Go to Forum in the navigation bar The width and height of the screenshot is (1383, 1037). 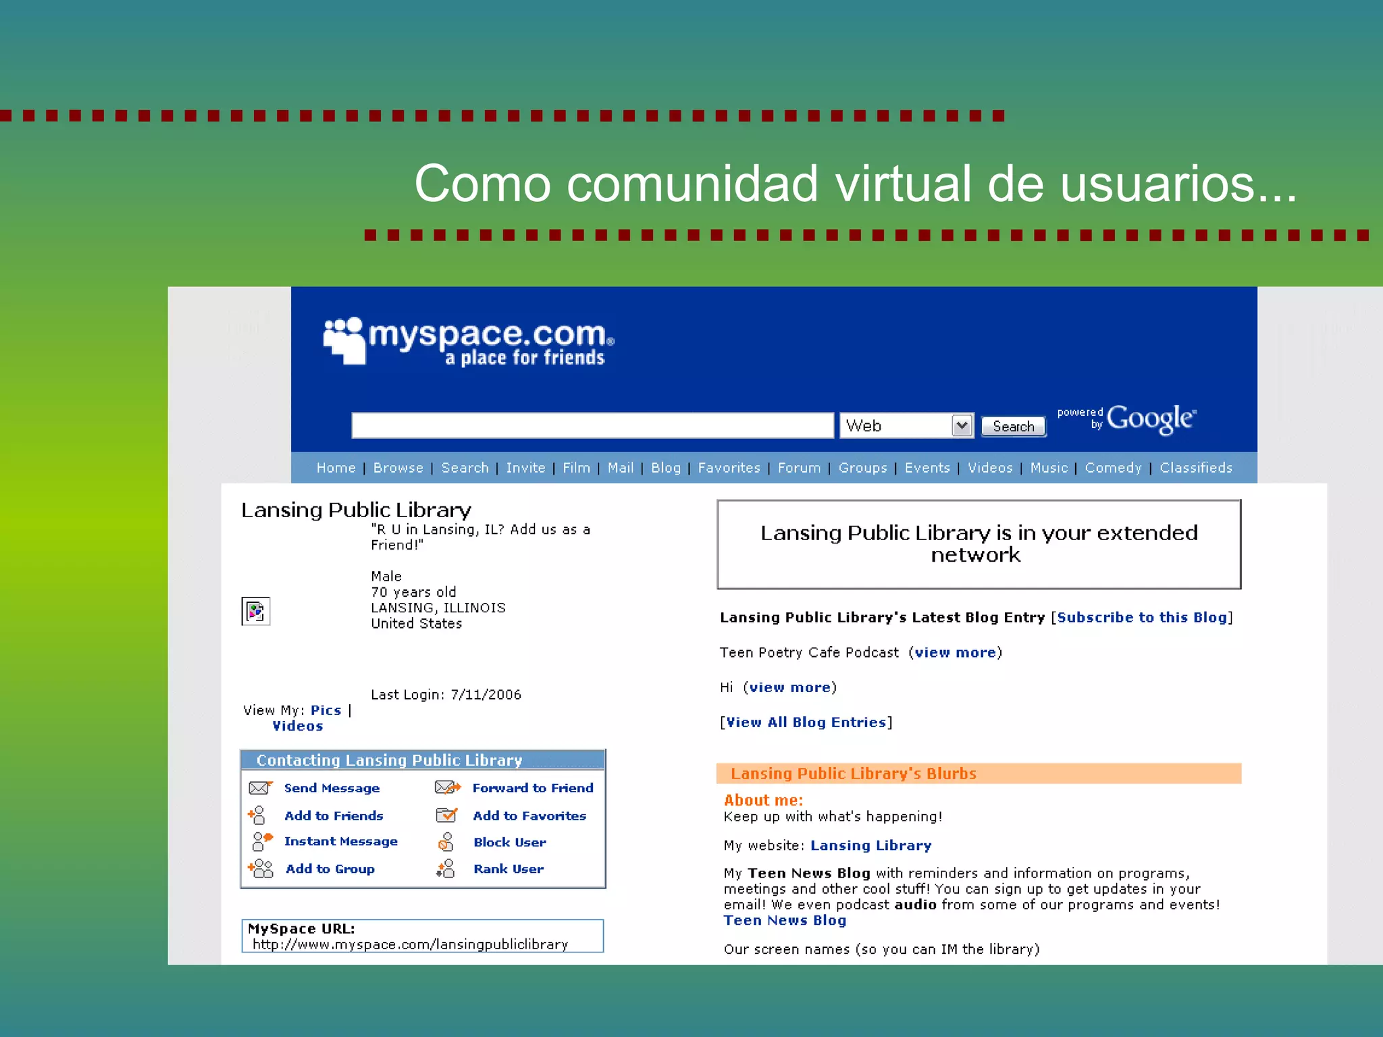point(800,468)
